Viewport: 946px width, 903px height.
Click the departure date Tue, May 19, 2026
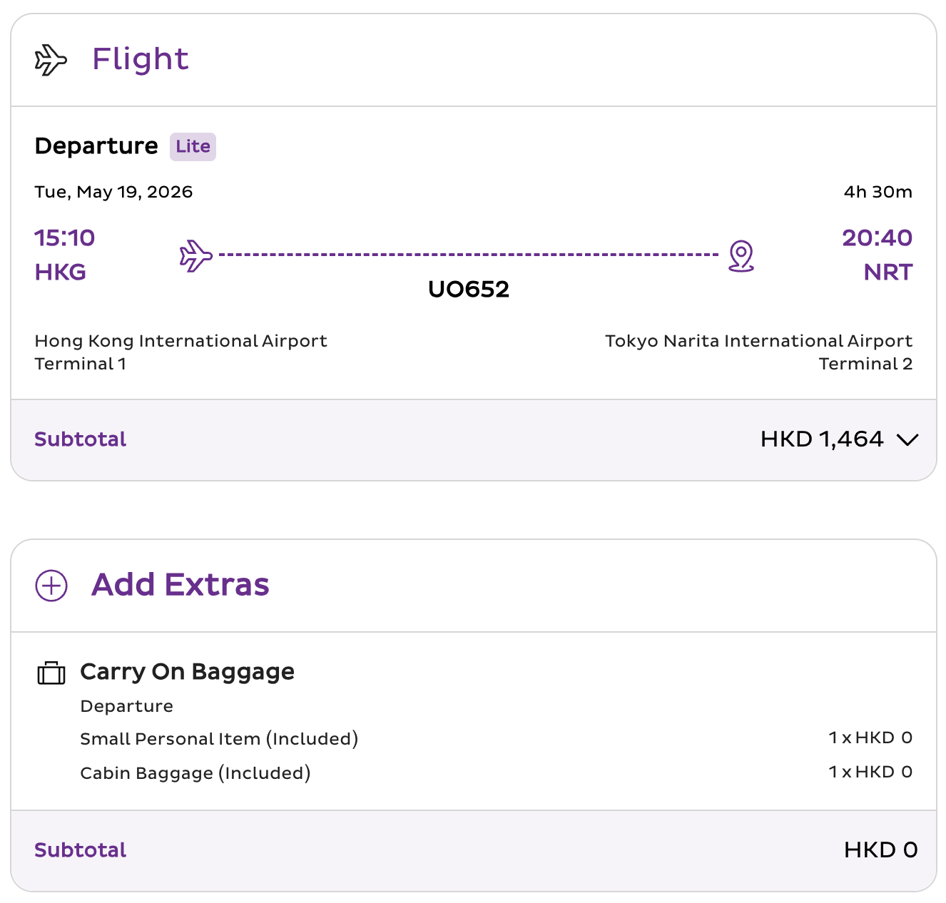[x=113, y=191]
